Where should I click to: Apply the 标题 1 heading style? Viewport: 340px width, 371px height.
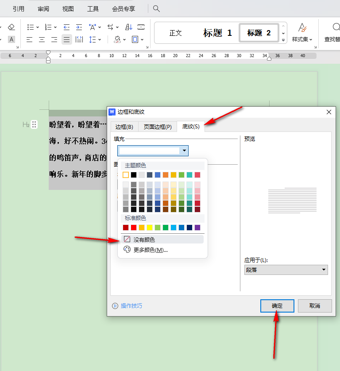(x=217, y=33)
